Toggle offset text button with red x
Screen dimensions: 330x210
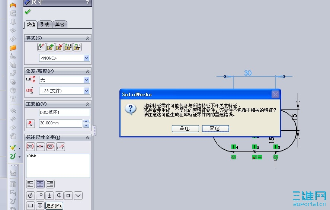(x=61, y=146)
